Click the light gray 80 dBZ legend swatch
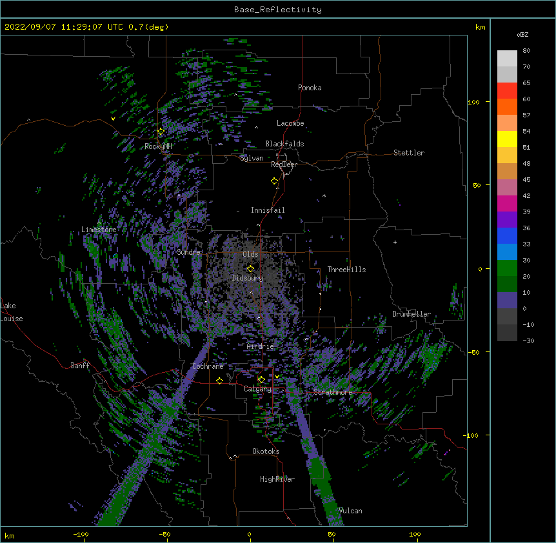The width and height of the screenshot is (556, 543). pos(507,59)
